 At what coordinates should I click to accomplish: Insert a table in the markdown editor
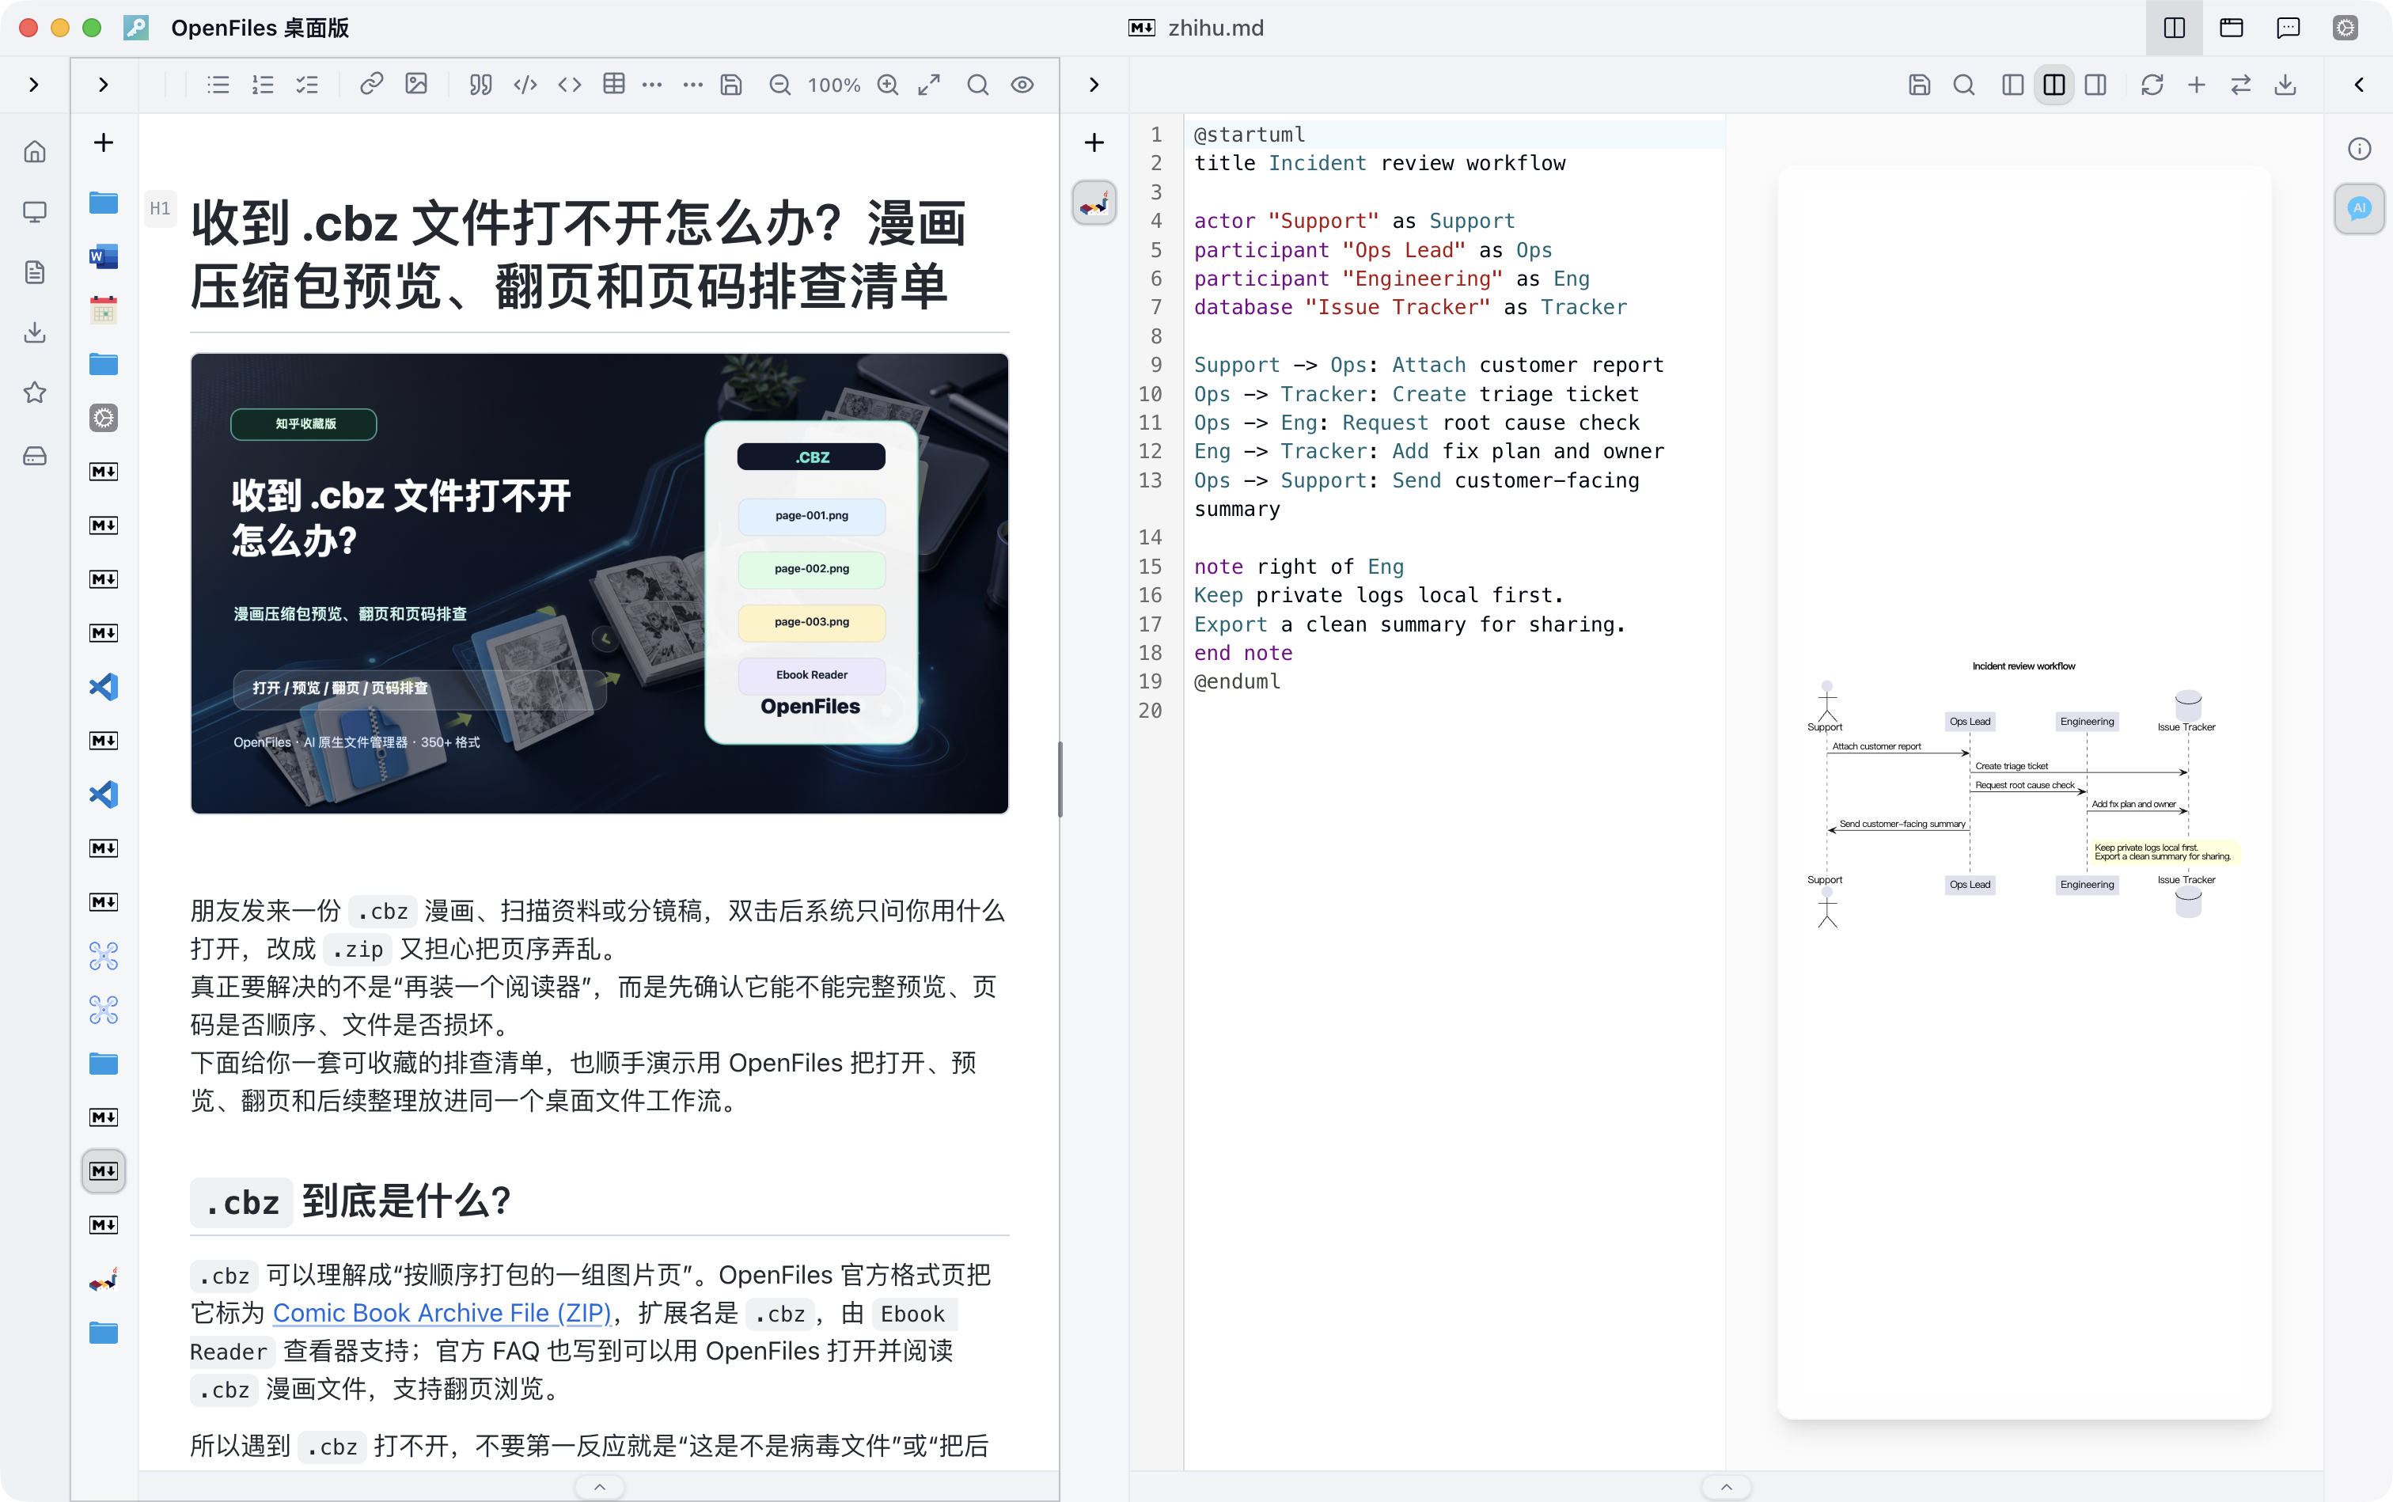[614, 85]
